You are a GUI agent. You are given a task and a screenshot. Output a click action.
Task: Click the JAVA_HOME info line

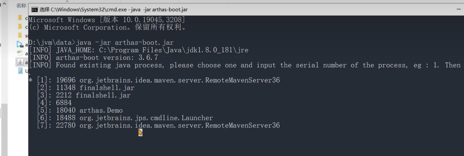point(139,50)
